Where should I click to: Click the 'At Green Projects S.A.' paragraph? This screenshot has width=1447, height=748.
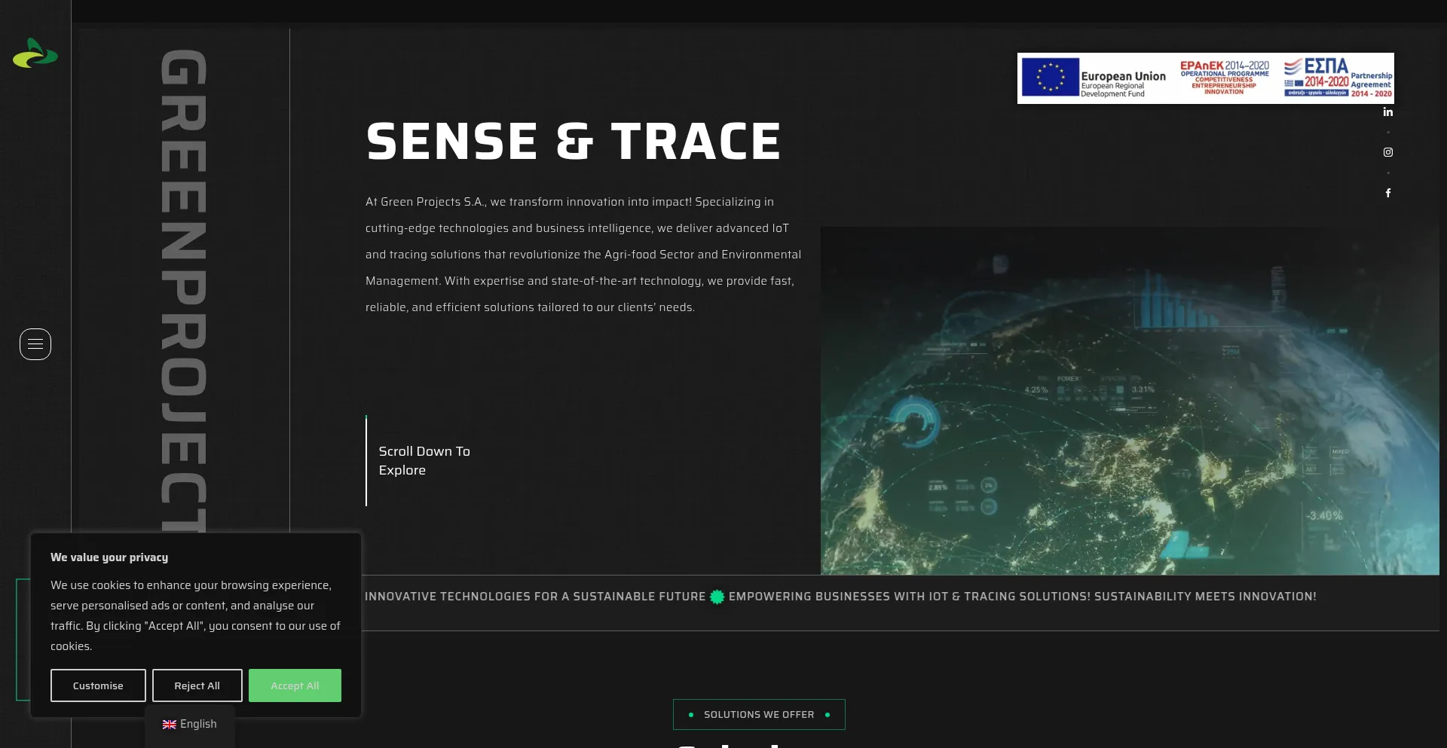[583, 255]
